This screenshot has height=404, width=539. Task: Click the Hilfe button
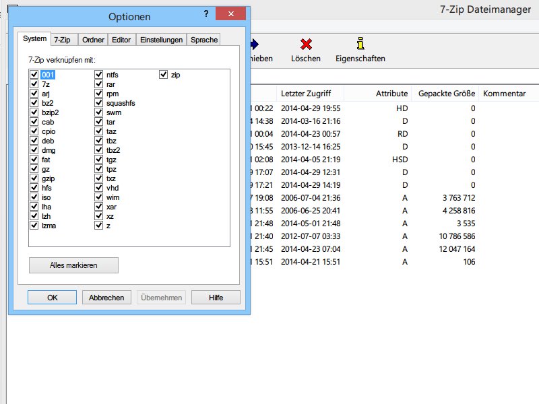tap(216, 298)
